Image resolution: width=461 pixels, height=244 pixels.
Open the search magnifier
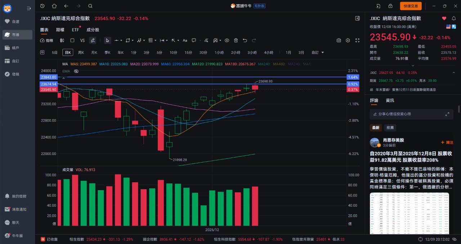90,6
